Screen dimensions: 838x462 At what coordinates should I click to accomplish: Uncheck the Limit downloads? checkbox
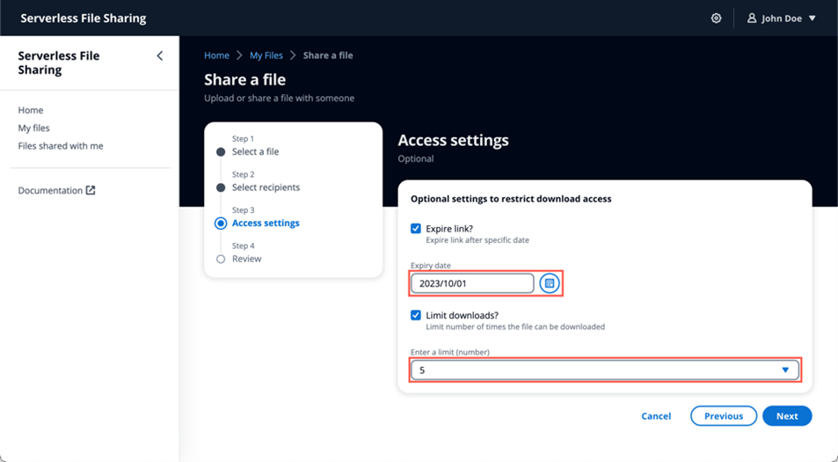coord(416,315)
